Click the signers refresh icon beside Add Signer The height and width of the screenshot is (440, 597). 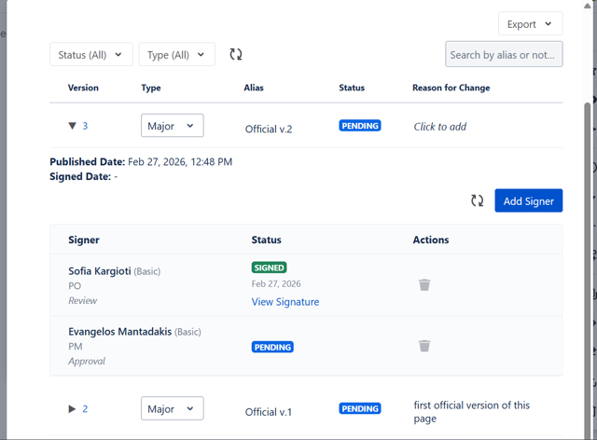[x=477, y=200]
